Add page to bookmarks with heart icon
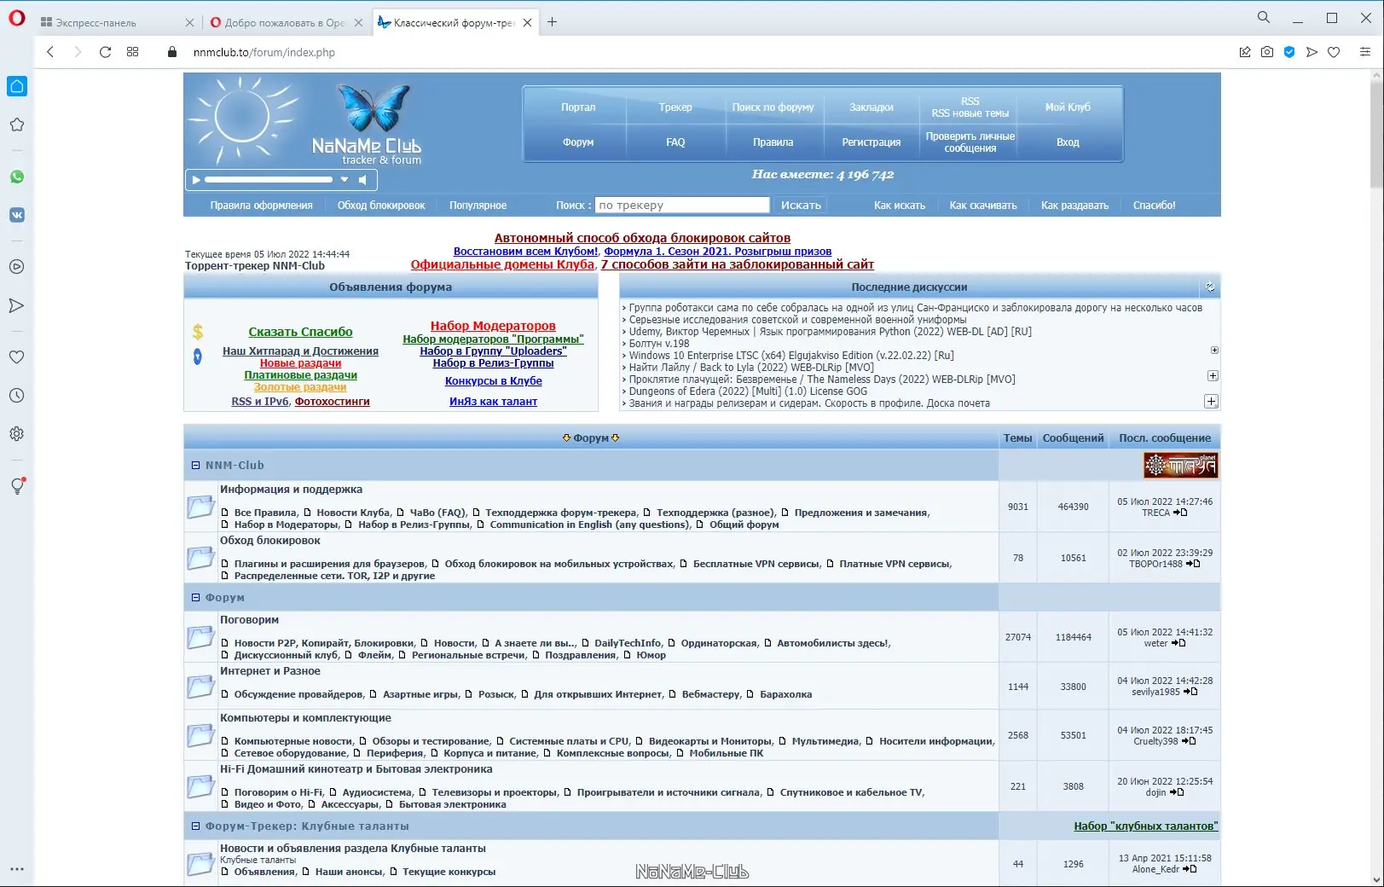 (x=1334, y=52)
